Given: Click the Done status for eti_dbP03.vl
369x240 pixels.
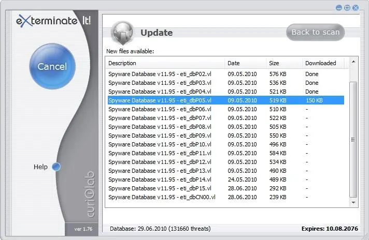Looking at the screenshot, I should (x=312, y=83).
